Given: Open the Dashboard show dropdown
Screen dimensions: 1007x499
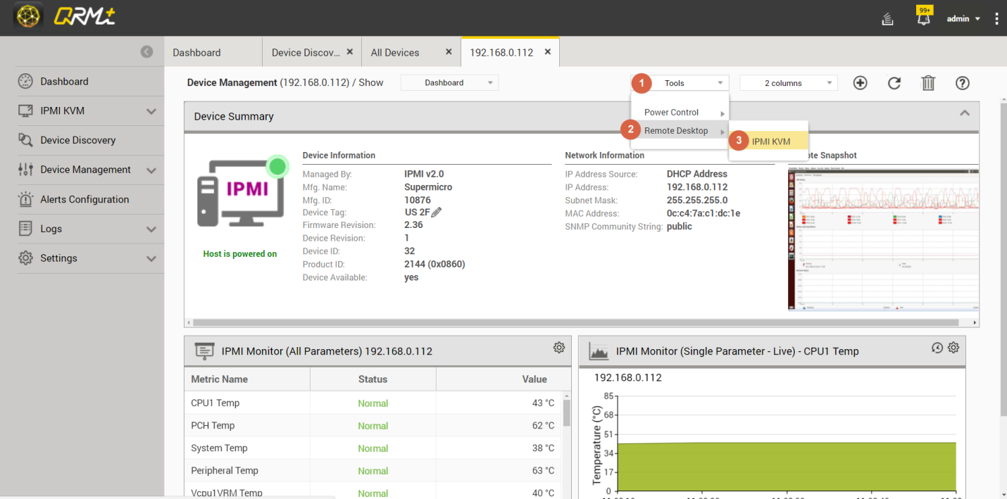Looking at the screenshot, I should [x=449, y=83].
